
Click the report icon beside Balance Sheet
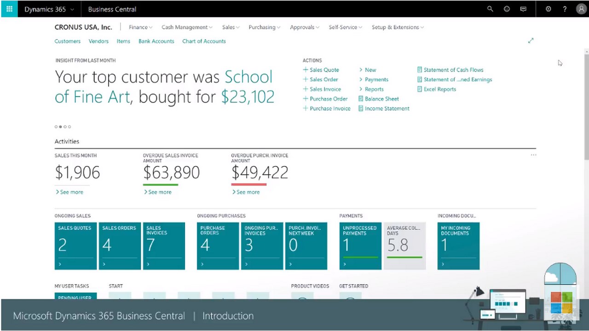click(361, 99)
